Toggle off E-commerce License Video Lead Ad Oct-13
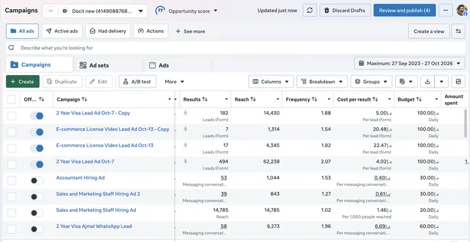 click(x=37, y=148)
